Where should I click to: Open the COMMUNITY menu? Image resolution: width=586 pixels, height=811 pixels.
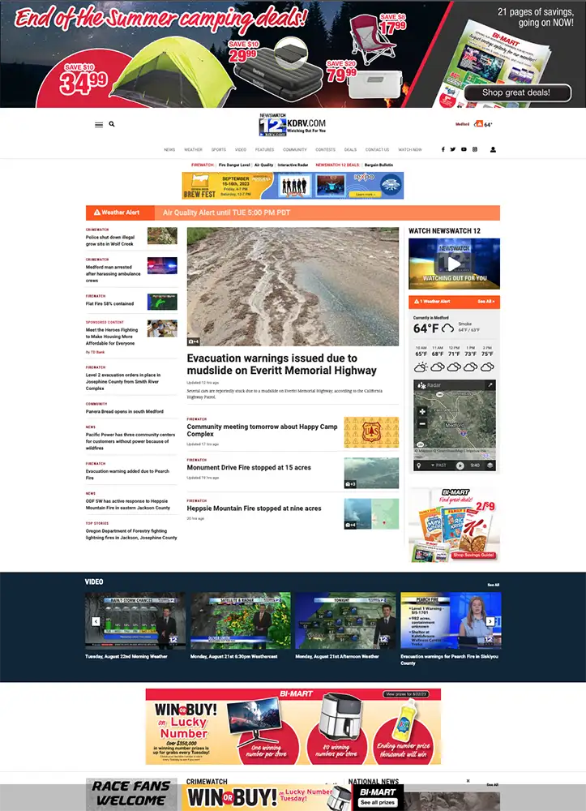point(294,149)
